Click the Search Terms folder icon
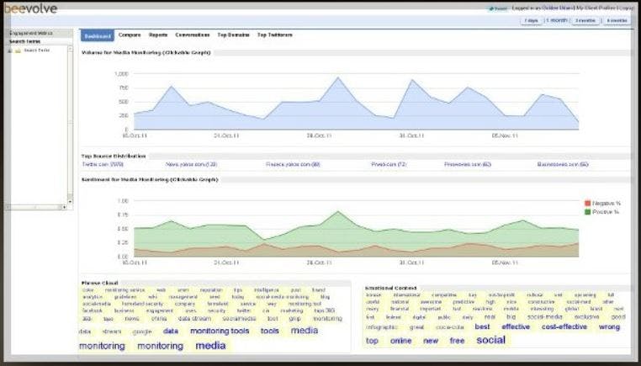The height and width of the screenshot is (366, 641). (18, 50)
